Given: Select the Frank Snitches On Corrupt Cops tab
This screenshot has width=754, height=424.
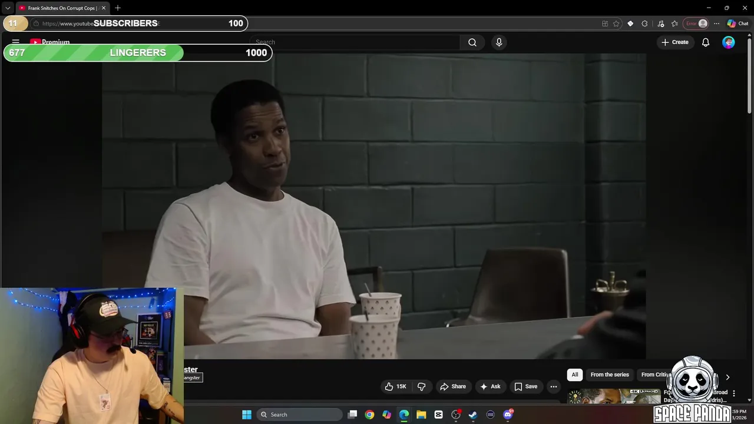Looking at the screenshot, I should pos(62,8).
